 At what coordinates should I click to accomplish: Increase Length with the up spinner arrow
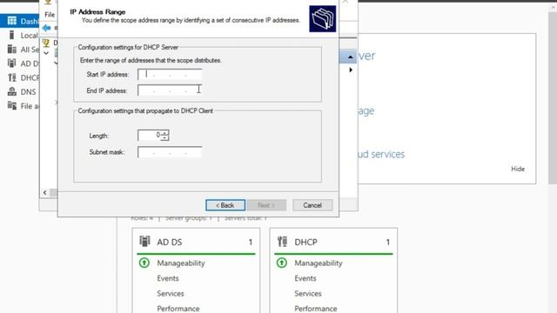[x=164, y=132]
